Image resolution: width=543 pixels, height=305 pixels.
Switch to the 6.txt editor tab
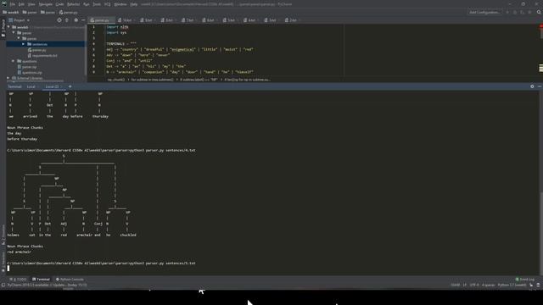[x=210, y=20]
